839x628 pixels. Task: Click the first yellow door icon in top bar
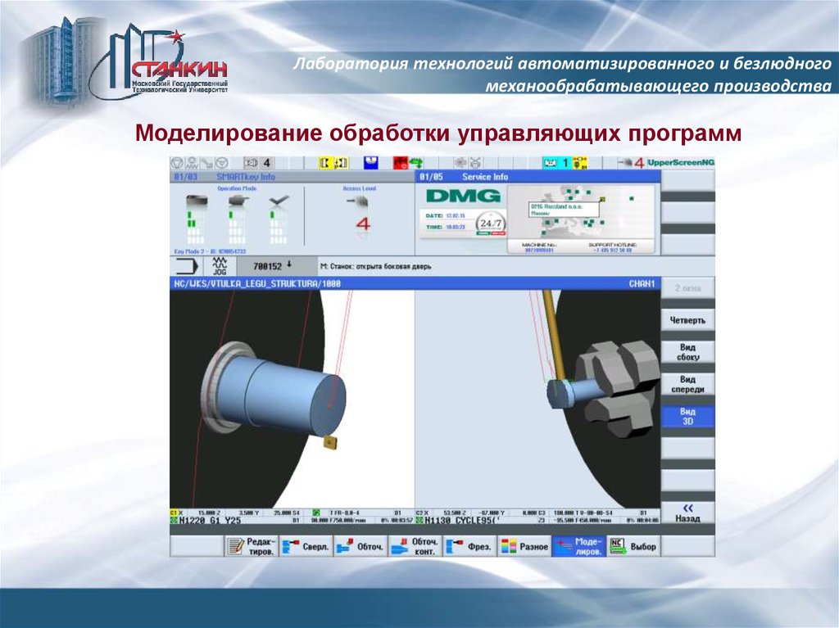pyautogui.click(x=325, y=163)
